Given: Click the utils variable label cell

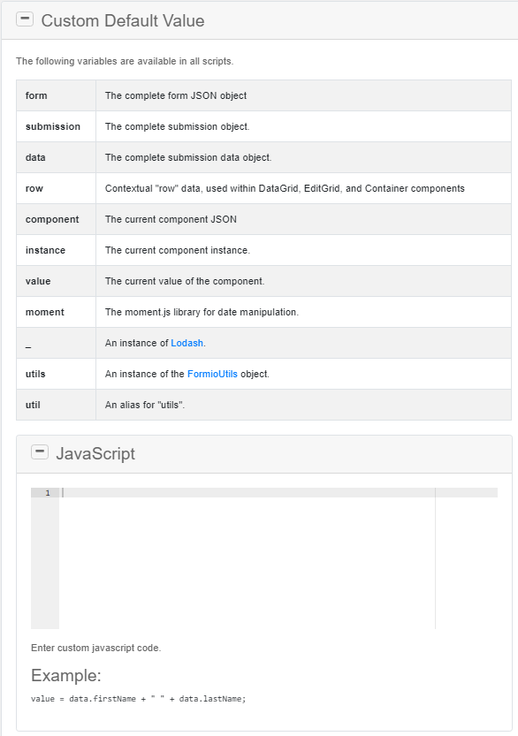Looking at the screenshot, I should (35, 374).
